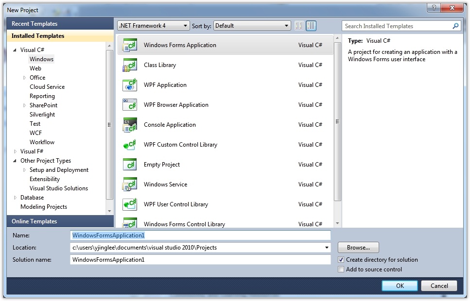The image size is (470, 301).
Task: Open the Online Templates section
Action: (x=60, y=221)
